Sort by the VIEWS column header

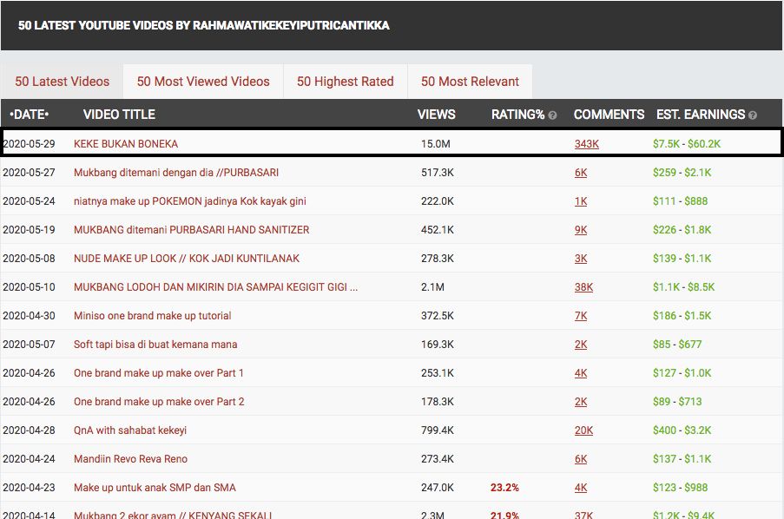436,114
